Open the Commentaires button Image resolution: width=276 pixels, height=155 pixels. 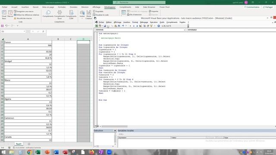tap(252, 7)
